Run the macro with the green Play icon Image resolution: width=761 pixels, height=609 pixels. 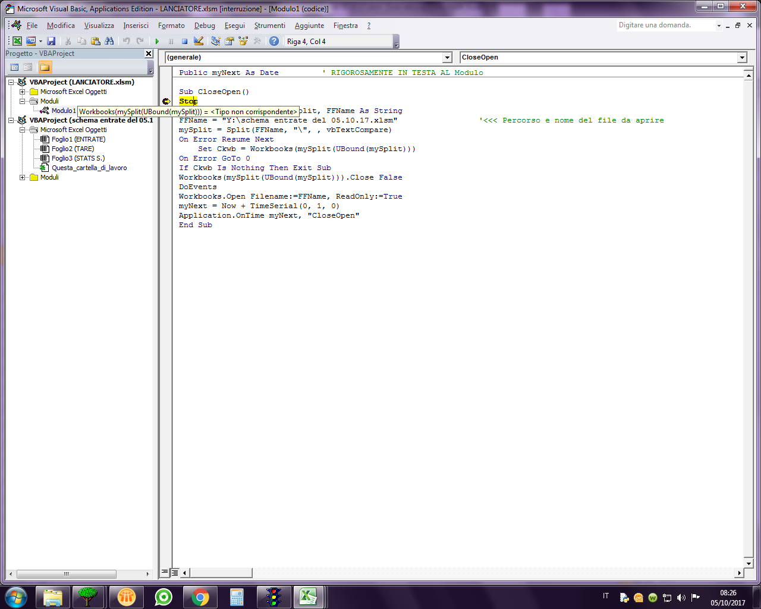(157, 41)
